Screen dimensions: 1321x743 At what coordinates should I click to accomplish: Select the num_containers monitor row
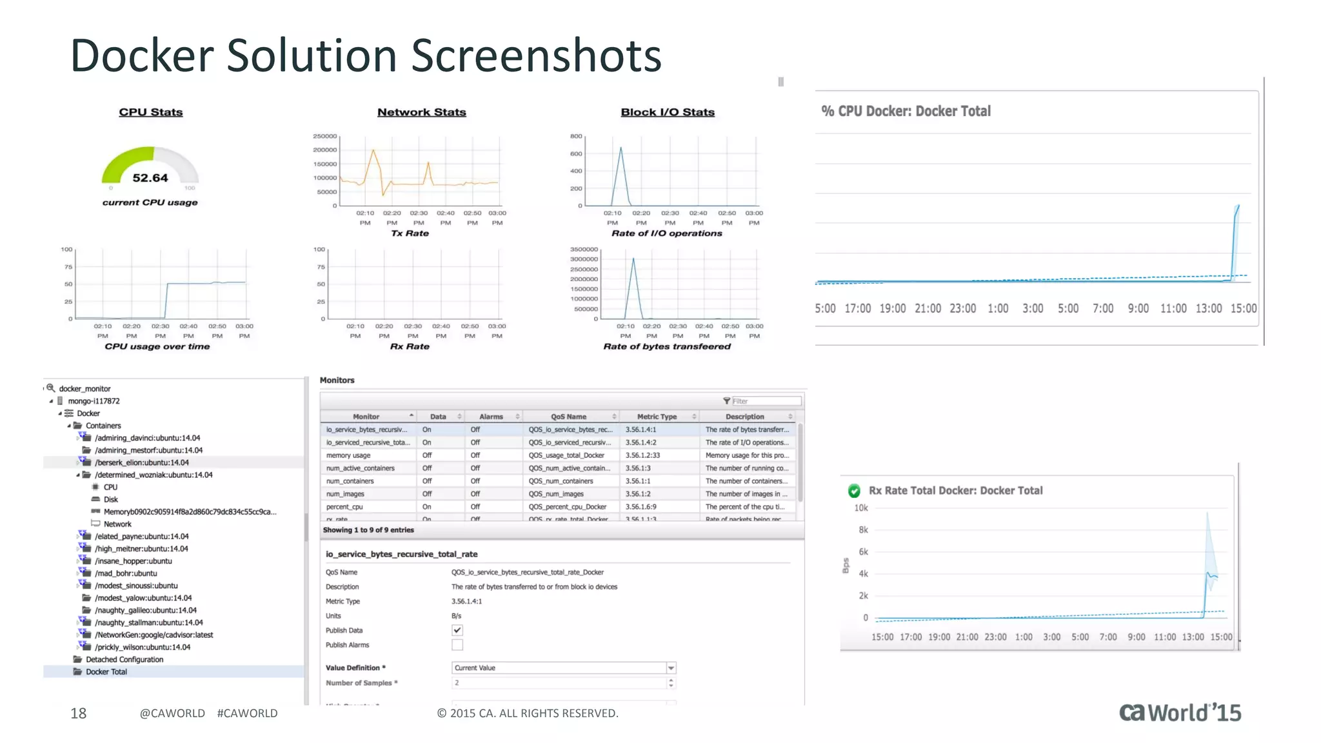(x=559, y=481)
